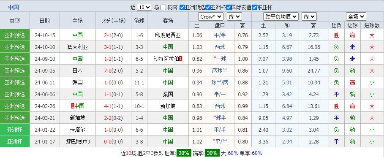Click the 亚洲杯 tag on 24-01-17 row
384x157 pixels.
(15, 141)
